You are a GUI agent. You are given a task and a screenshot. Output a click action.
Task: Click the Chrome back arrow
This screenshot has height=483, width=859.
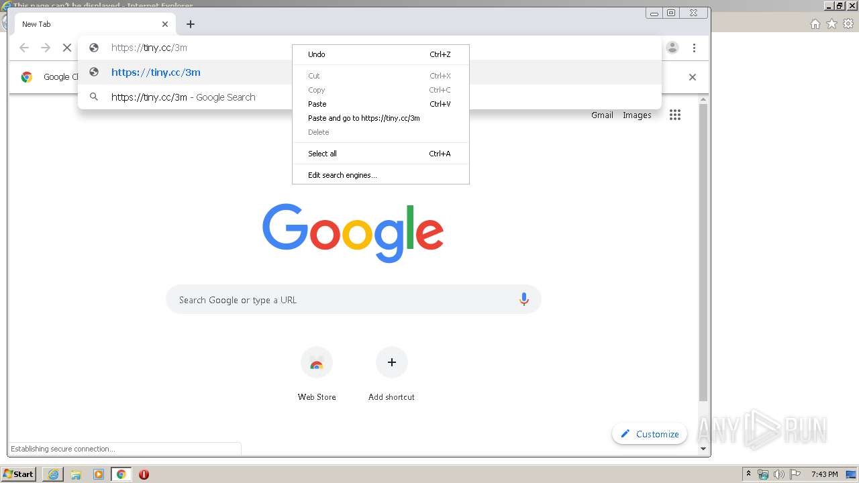coord(24,48)
